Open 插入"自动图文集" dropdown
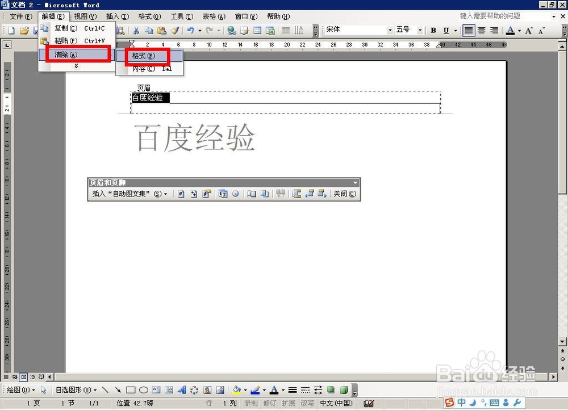 click(130, 194)
